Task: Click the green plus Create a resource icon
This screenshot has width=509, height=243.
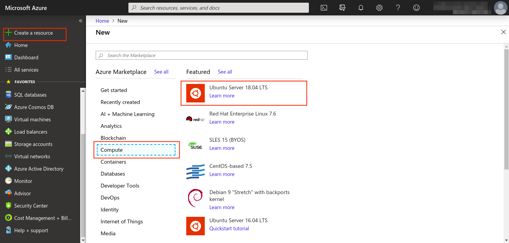Action: point(8,33)
